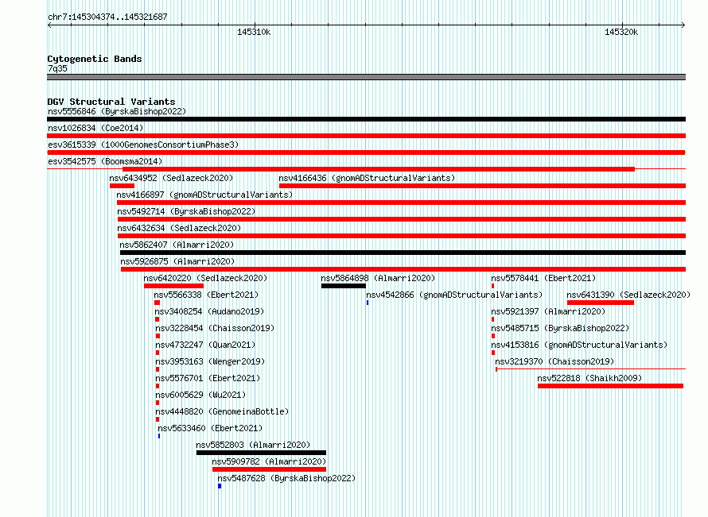The width and height of the screenshot is (708, 517).
Task: Open the nsv5578441 (Ebert2021) label
Action: point(543,278)
